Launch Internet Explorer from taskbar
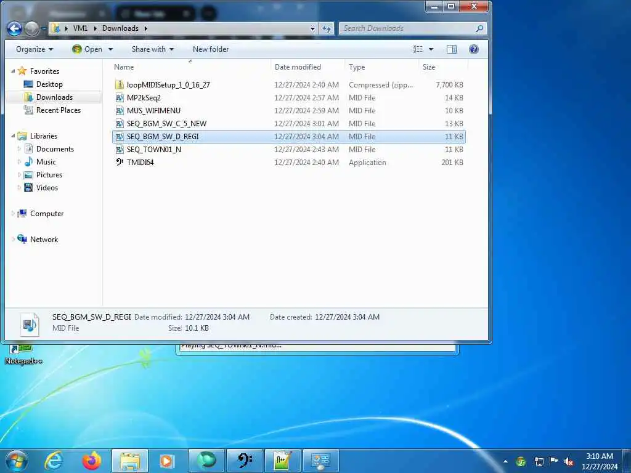The image size is (631, 473). pyautogui.click(x=53, y=461)
